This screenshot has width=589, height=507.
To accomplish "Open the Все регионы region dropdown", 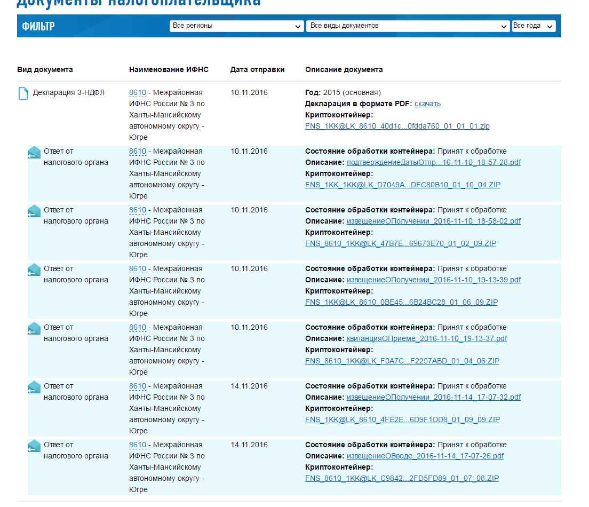I will pyautogui.click(x=236, y=26).
